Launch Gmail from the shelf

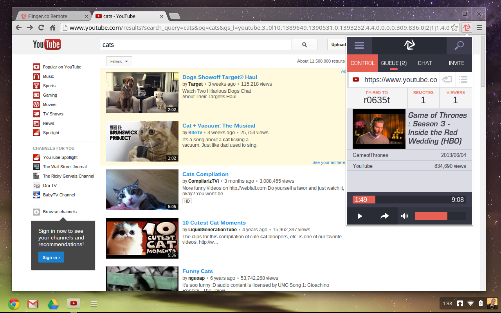pos(33,303)
